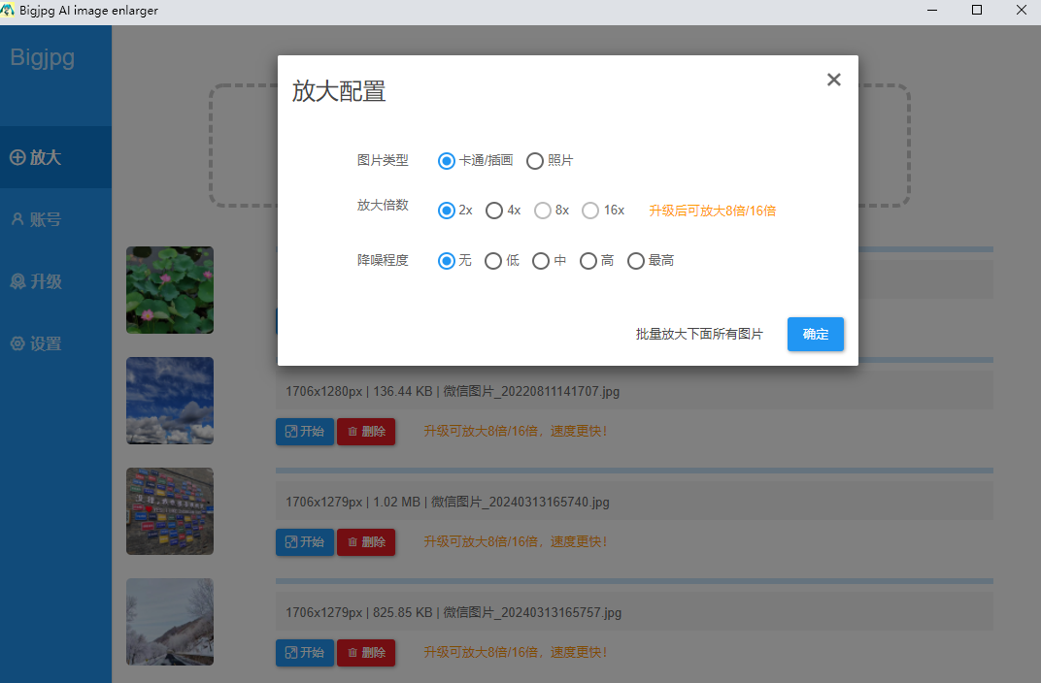Image resolution: width=1041 pixels, height=683 pixels.
Task: Open the orange 升级后可放大8倍/16倍 link
Action: coord(712,211)
